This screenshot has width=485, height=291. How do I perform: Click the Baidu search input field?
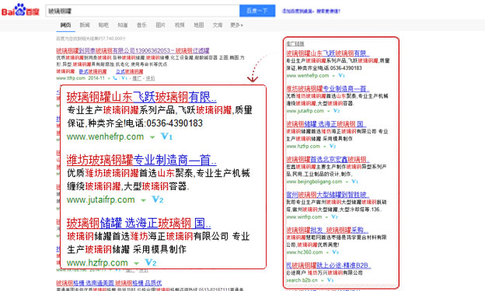142,11
